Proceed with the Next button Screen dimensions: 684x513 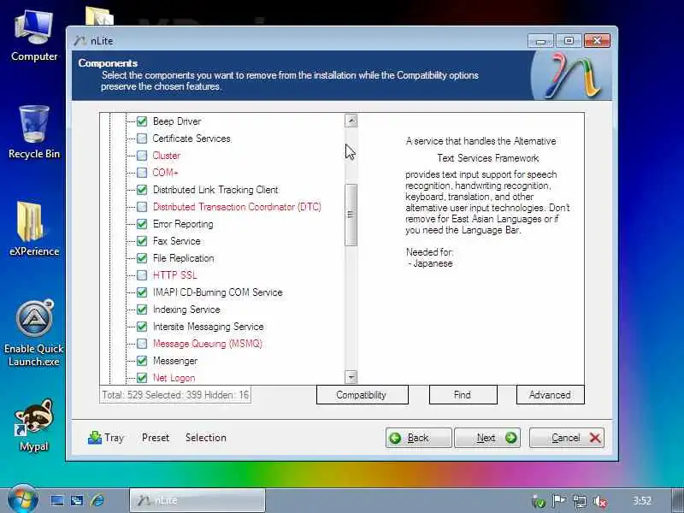[487, 438]
